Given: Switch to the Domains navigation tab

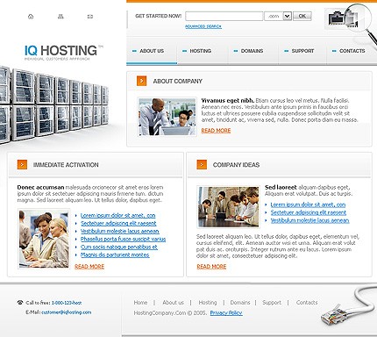Looking at the screenshot, I should click(252, 51).
